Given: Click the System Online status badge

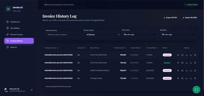Looking at the screenshot, I should click(x=191, y=5).
